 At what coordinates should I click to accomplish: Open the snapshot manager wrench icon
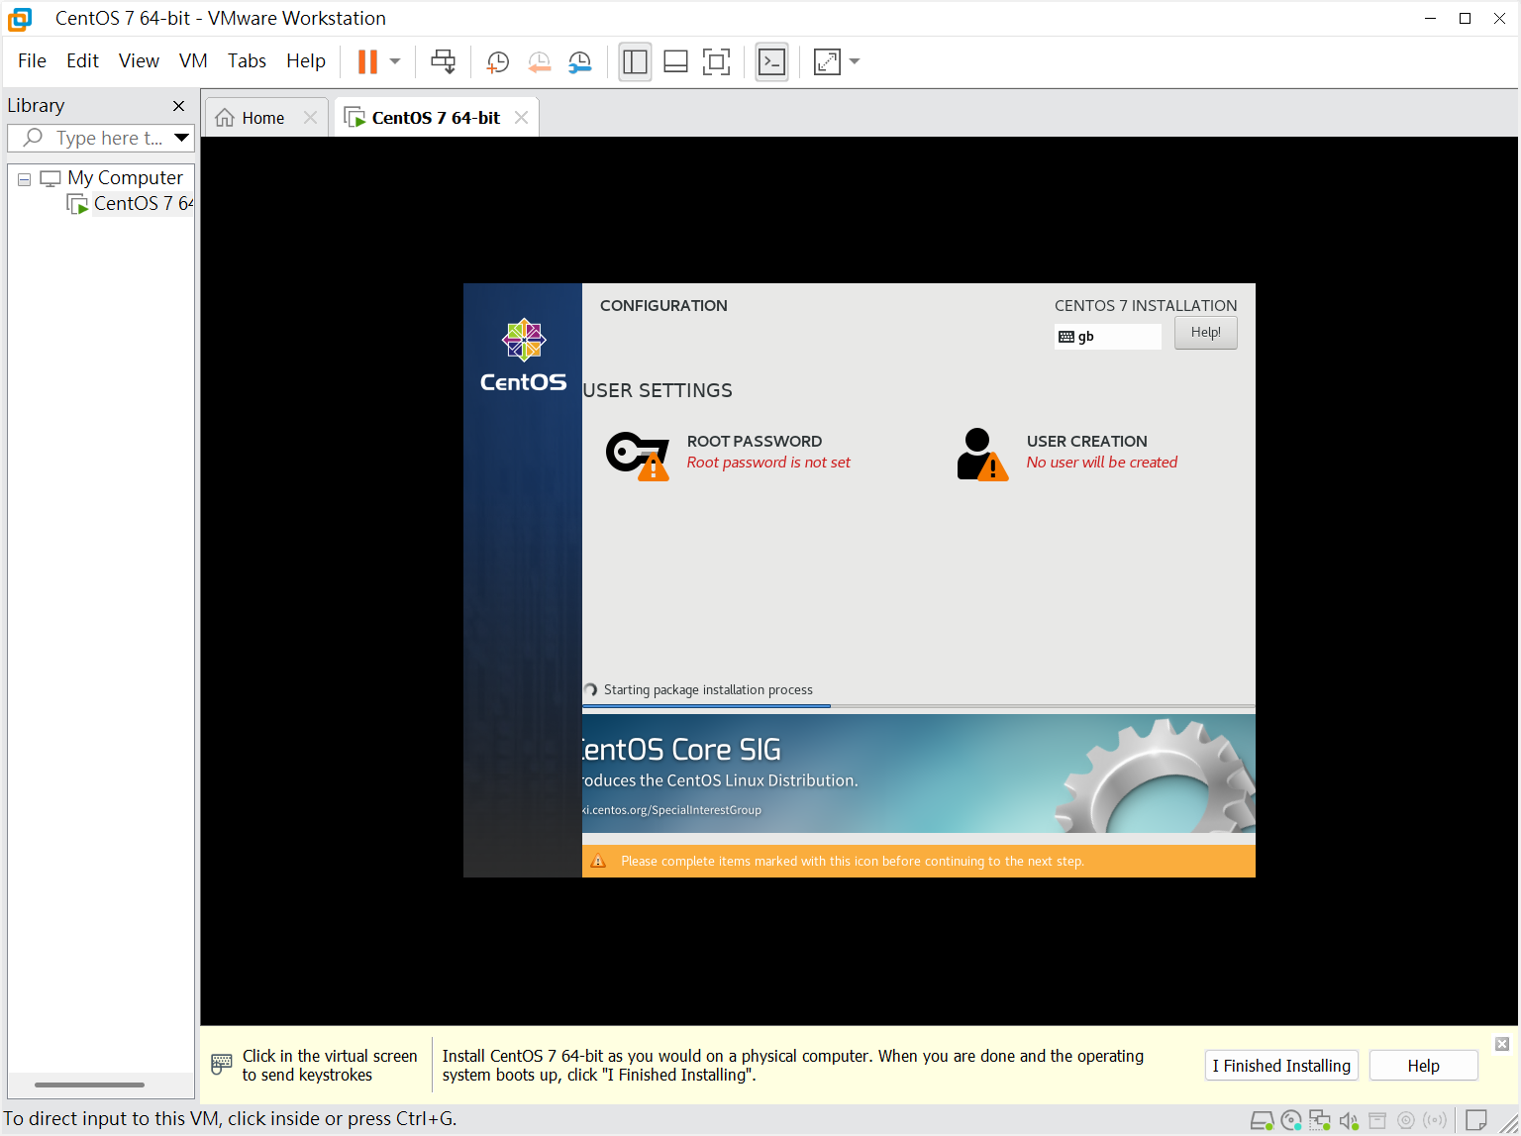[579, 61]
